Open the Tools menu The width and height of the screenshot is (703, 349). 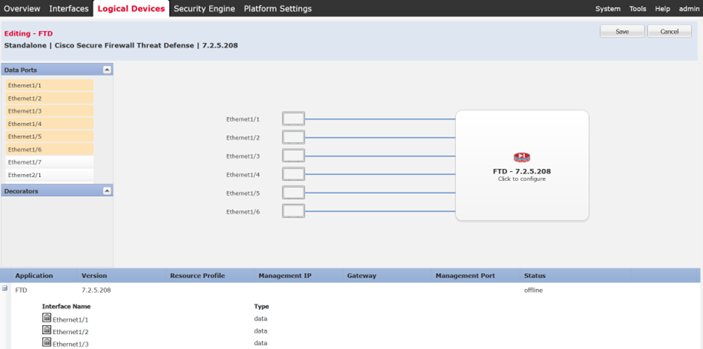coord(638,8)
